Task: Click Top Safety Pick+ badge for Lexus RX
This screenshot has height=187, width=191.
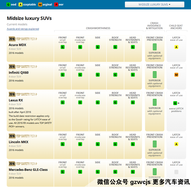Action: 23,94
